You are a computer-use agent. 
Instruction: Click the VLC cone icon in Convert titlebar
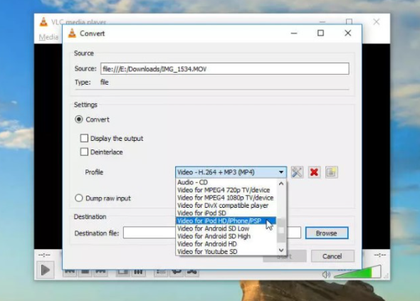(72, 33)
